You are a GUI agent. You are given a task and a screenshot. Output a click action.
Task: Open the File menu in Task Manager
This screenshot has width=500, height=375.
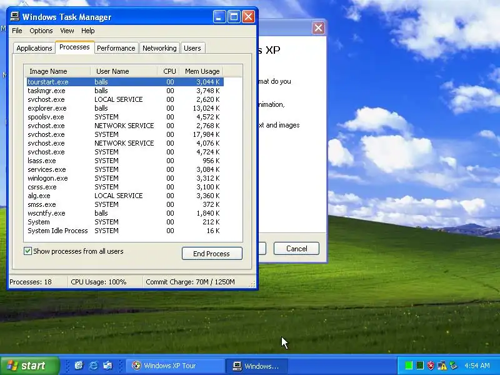click(17, 31)
